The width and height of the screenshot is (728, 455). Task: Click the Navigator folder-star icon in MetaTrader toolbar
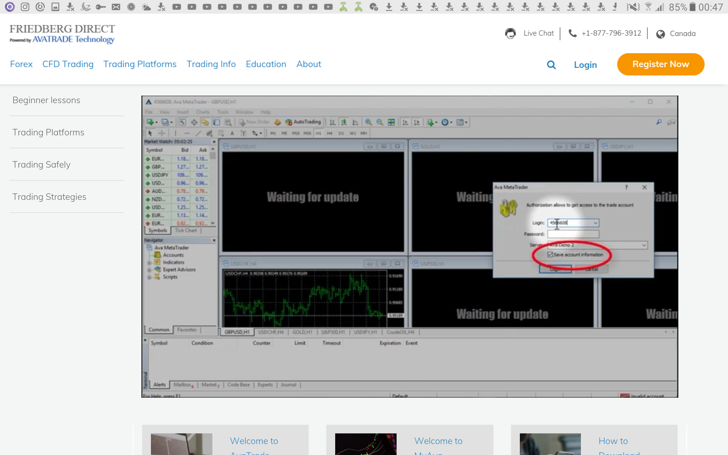tap(205, 122)
